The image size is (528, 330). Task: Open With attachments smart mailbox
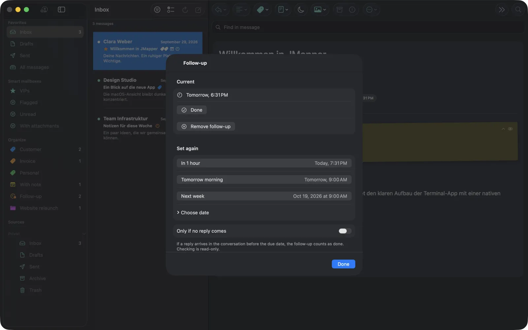(x=45, y=126)
